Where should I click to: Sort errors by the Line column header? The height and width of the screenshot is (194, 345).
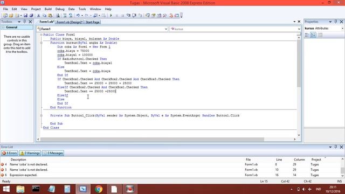[279, 160]
